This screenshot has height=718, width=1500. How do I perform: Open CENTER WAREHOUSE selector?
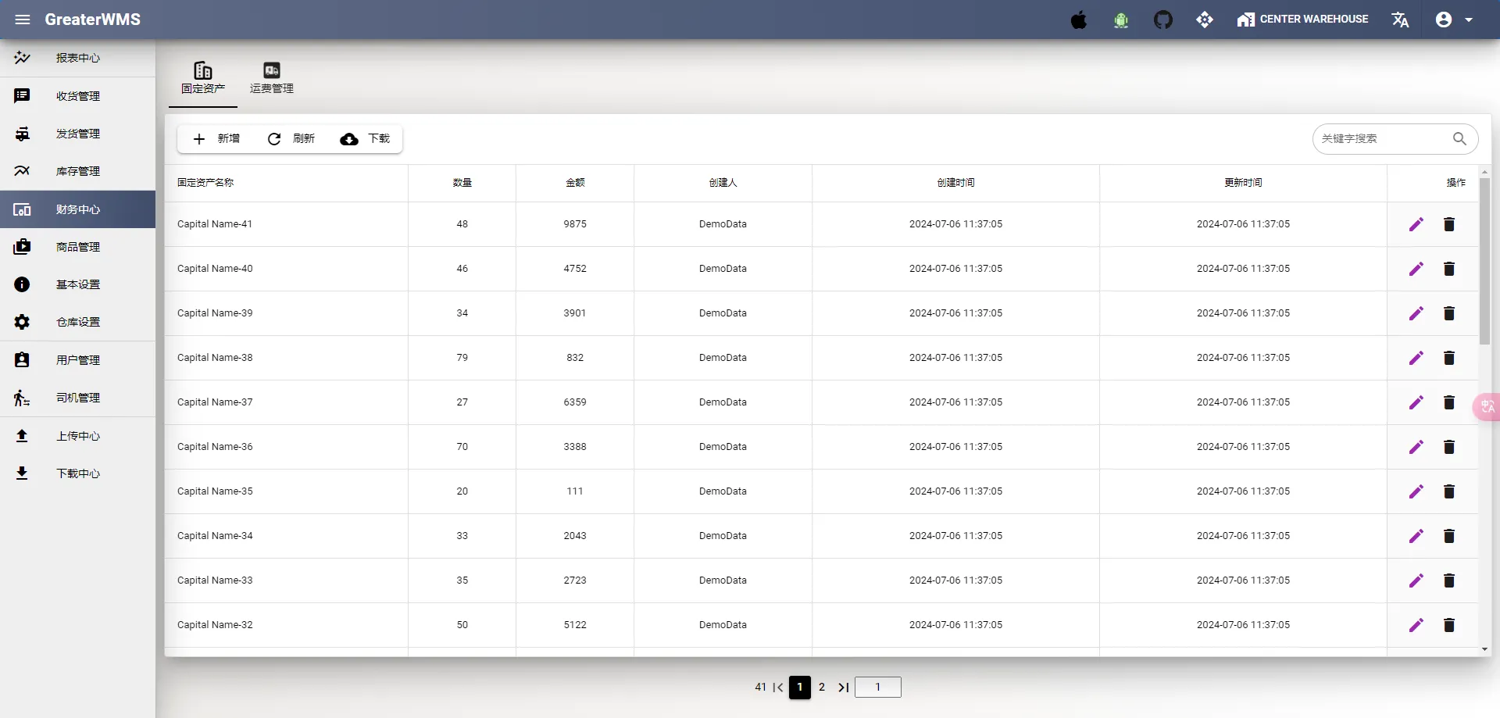1302,20
